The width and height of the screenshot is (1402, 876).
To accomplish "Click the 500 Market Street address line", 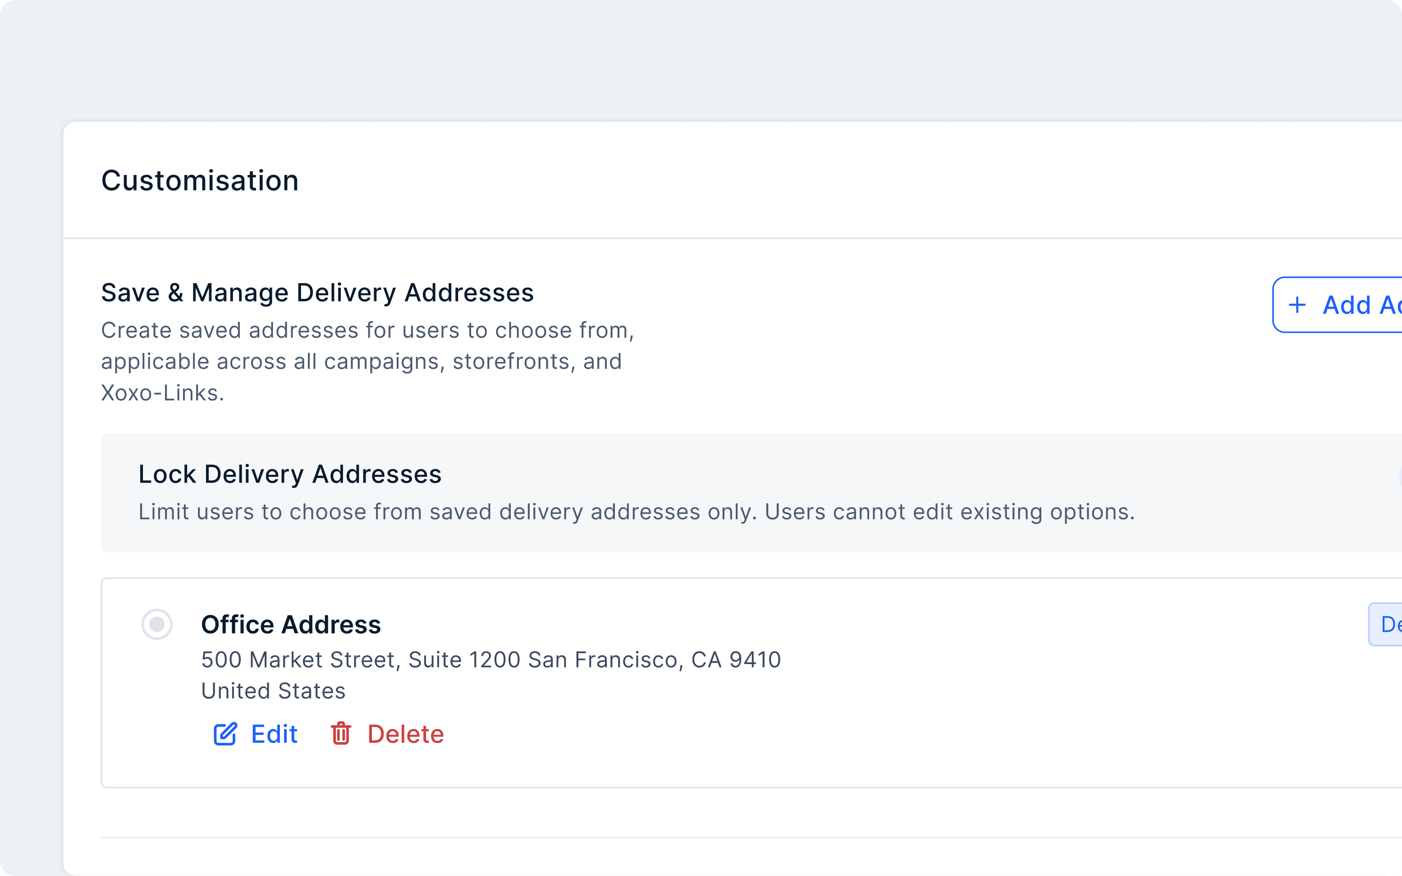I will pyautogui.click(x=491, y=660).
